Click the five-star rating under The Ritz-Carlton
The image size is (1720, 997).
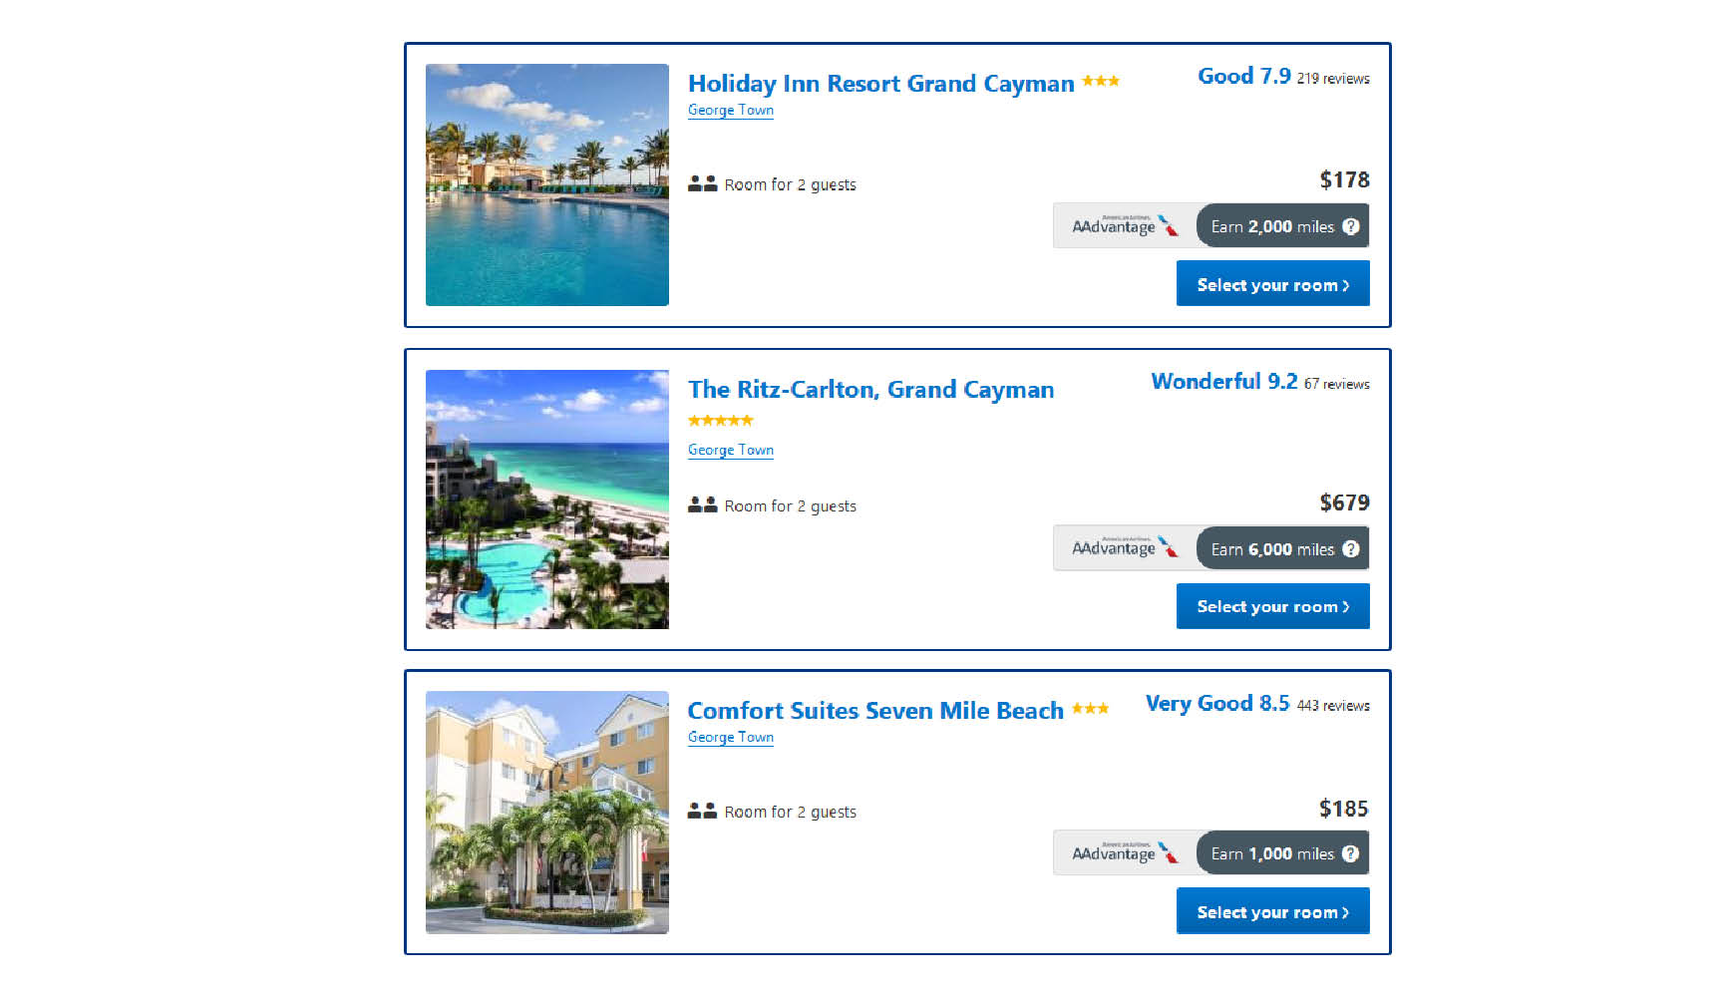(x=720, y=421)
